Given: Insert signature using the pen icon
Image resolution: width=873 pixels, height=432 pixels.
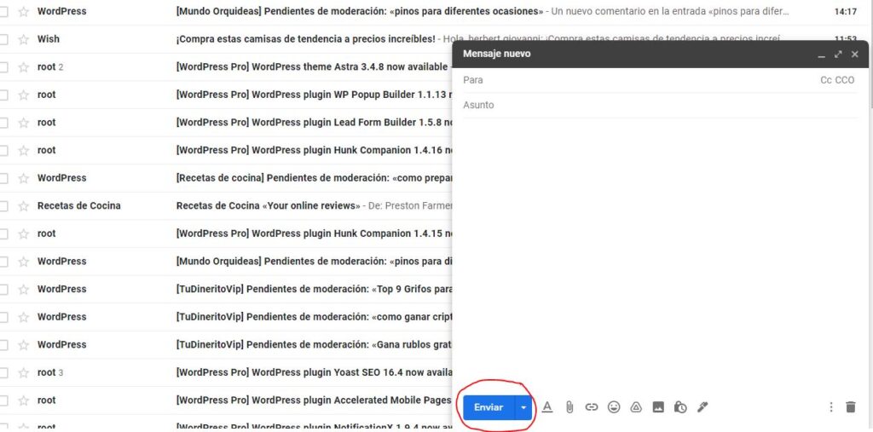Looking at the screenshot, I should (702, 407).
